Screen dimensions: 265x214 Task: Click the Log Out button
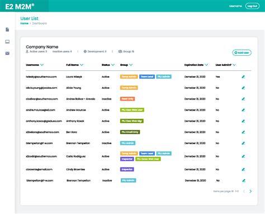pos(252,6)
